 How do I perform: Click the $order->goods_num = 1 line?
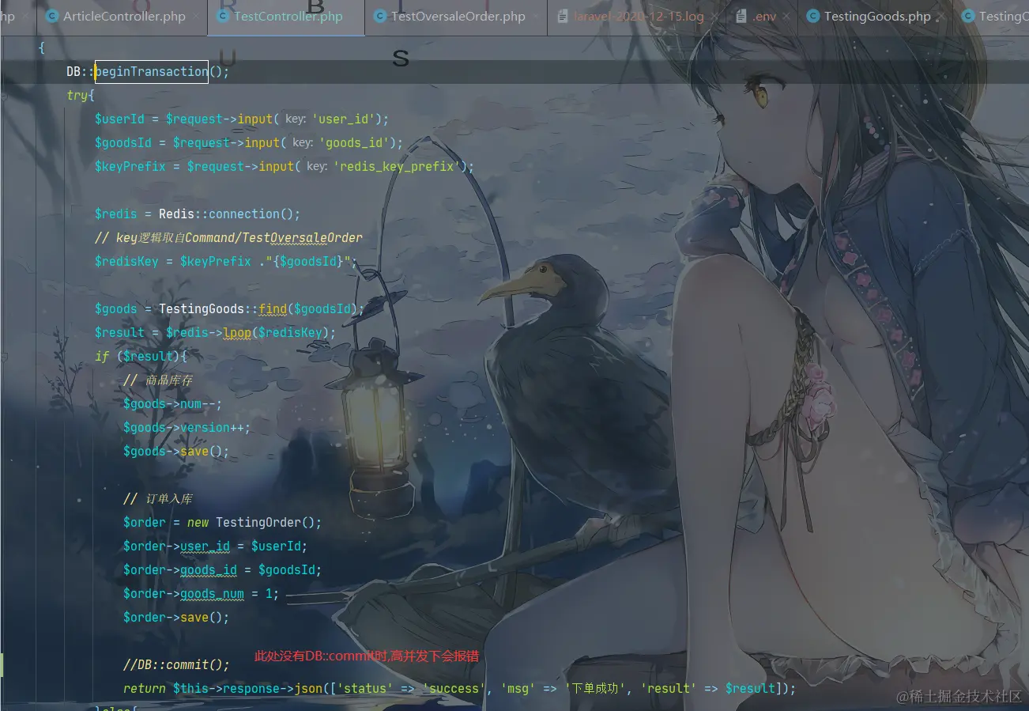pos(202,594)
